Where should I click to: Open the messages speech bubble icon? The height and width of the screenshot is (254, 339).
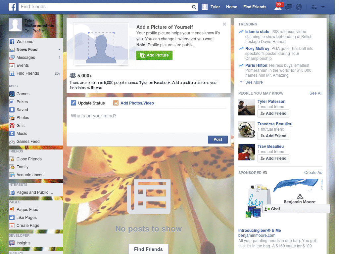click(x=288, y=7)
